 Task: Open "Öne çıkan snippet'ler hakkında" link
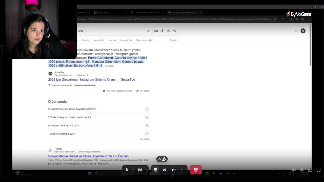click(x=119, y=91)
